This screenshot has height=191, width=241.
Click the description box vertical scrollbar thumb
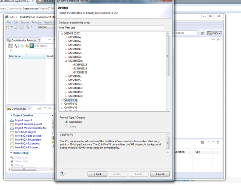(x=168, y=143)
